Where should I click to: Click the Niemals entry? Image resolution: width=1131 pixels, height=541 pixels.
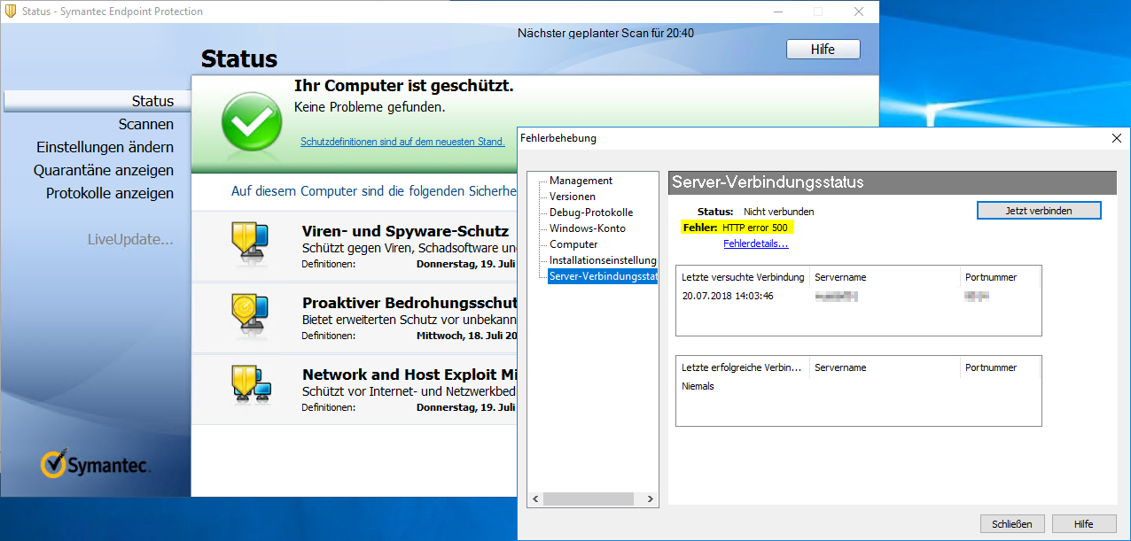pos(698,386)
